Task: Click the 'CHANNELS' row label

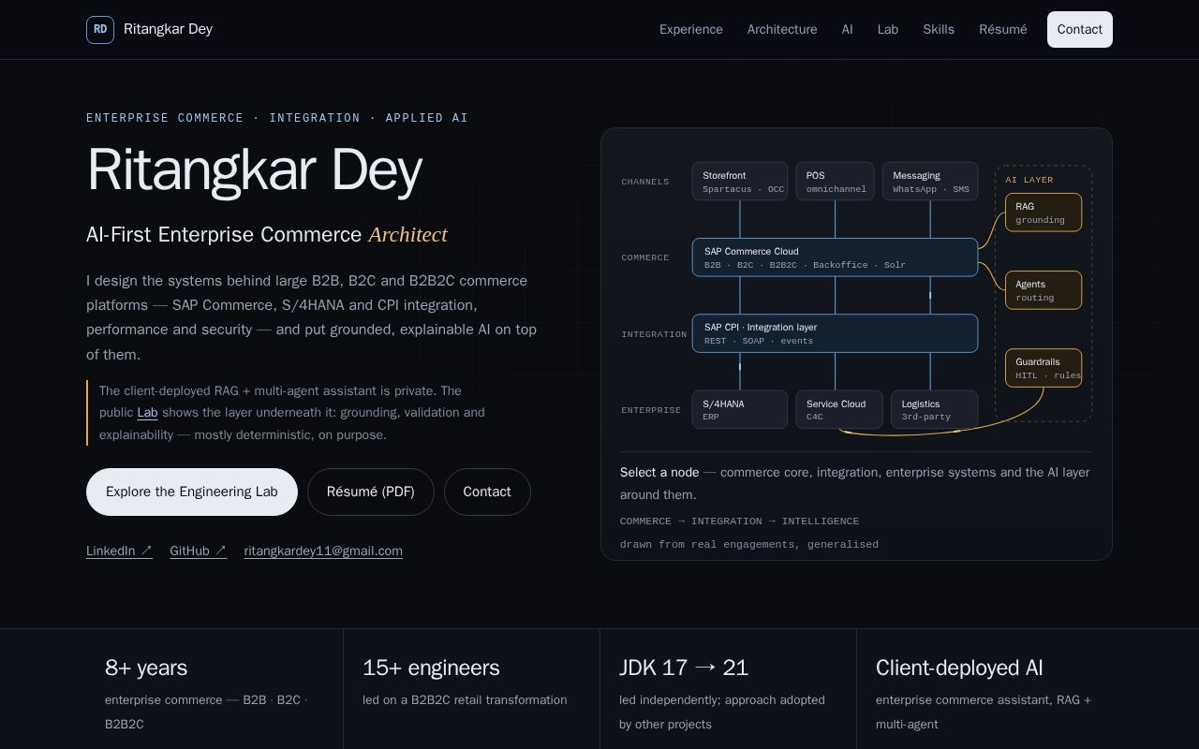Action: 645,182
